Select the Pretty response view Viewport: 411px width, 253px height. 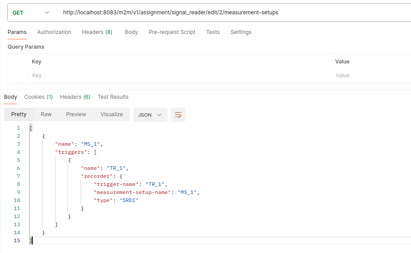[x=19, y=114]
